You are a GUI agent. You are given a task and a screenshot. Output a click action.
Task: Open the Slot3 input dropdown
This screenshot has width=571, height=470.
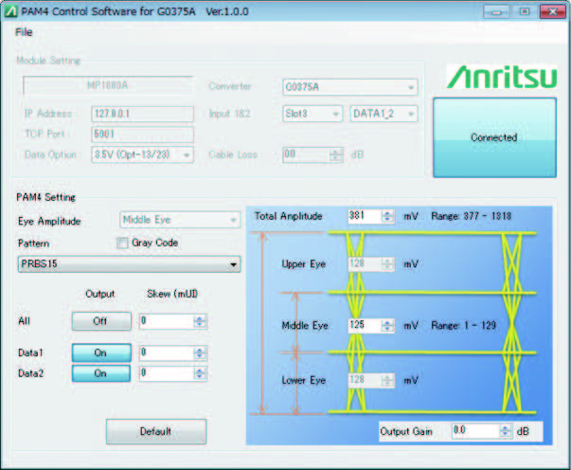(x=312, y=114)
